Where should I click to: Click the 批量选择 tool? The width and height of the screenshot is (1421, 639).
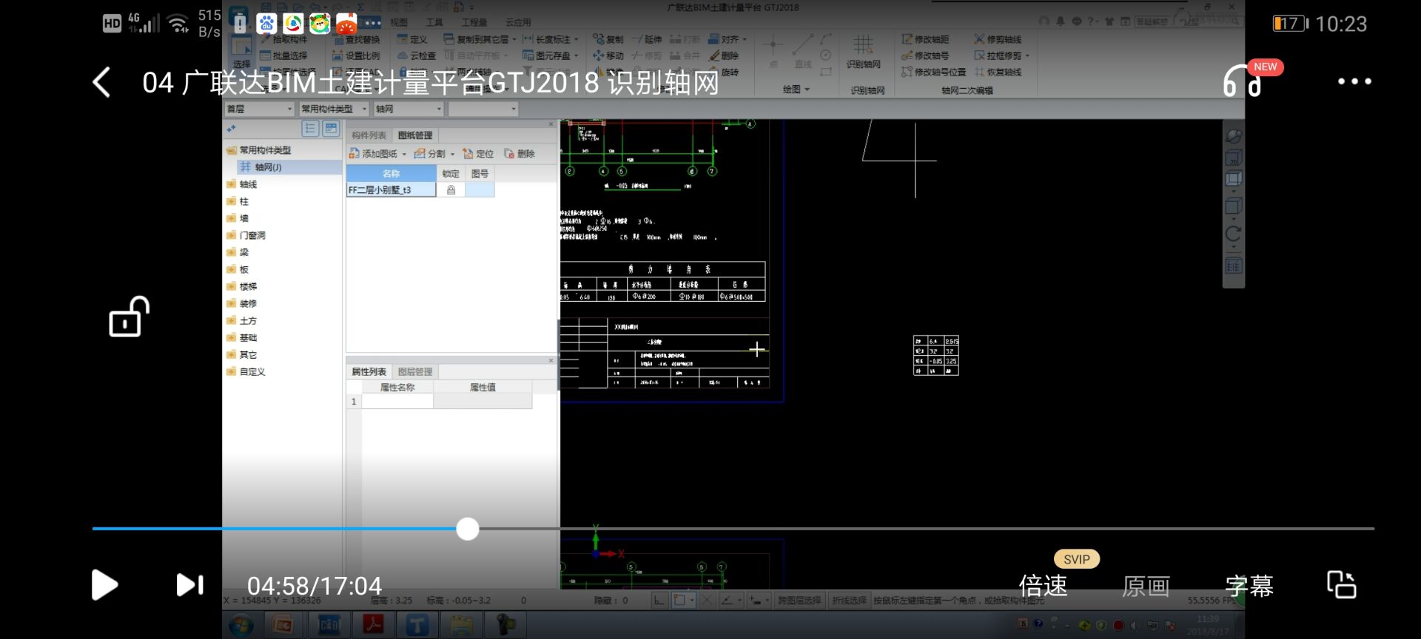click(283, 55)
